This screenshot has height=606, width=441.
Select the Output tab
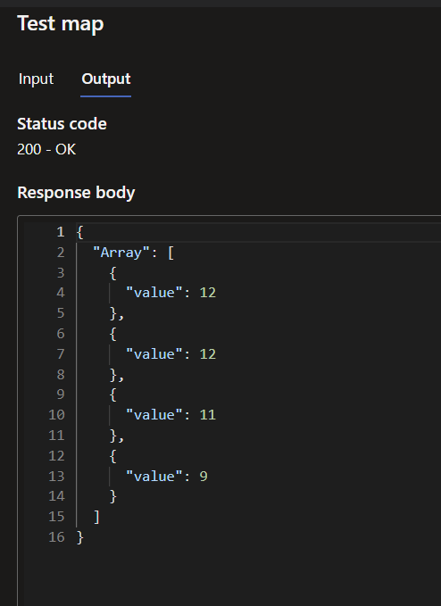point(106,79)
